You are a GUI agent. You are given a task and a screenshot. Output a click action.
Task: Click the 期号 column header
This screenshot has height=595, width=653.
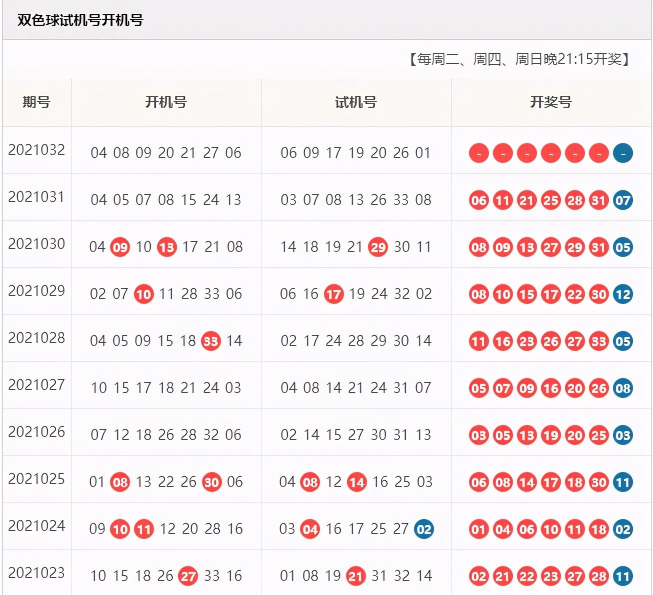pyautogui.click(x=36, y=102)
